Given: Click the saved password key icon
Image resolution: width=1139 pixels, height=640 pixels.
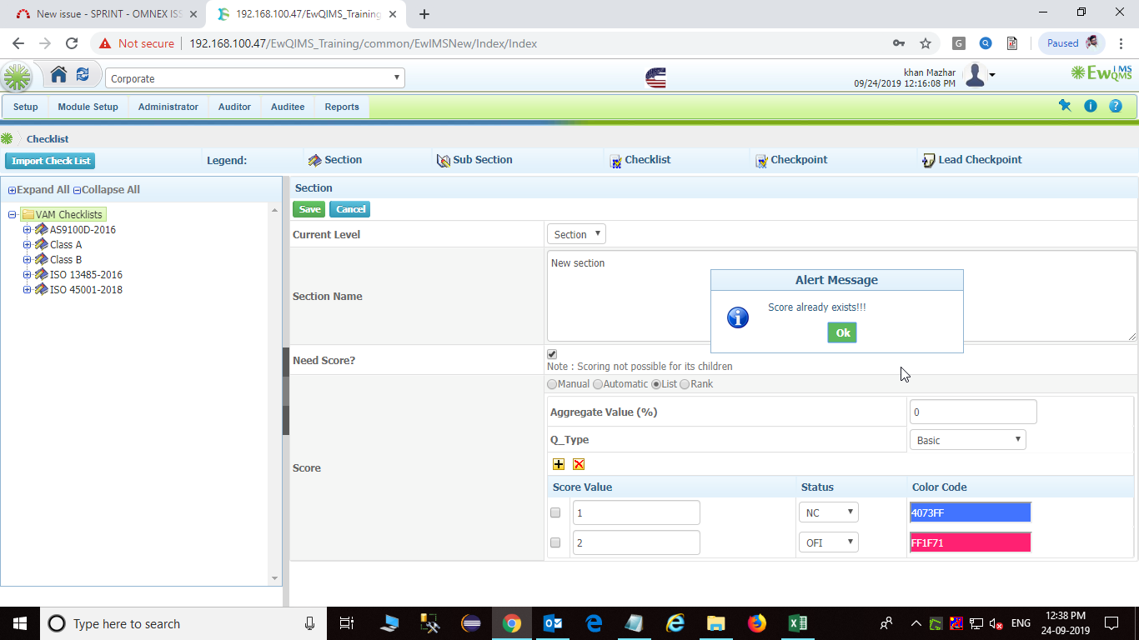Looking at the screenshot, I should 899,43.
